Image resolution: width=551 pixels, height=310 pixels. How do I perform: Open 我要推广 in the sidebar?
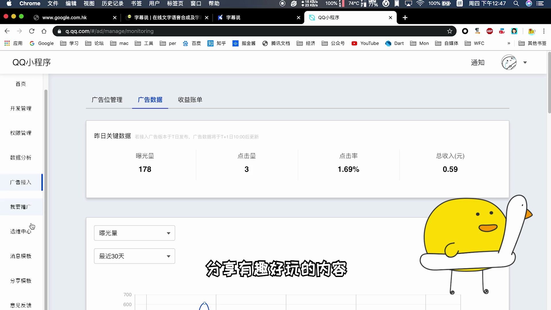point(21,207)
